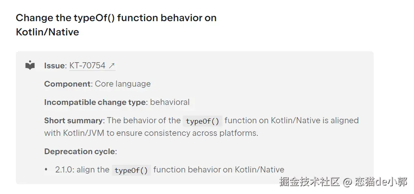Click the "2.1.0" version text
Image resolution: width=414 pixels, height=194 pixels.
(65, 170)
